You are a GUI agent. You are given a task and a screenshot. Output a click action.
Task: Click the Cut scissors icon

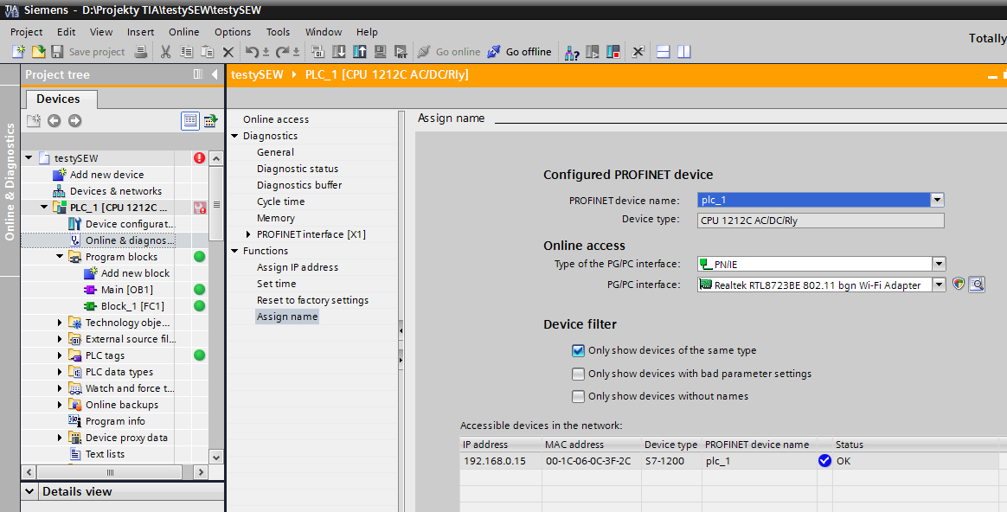tap(166, 51)
